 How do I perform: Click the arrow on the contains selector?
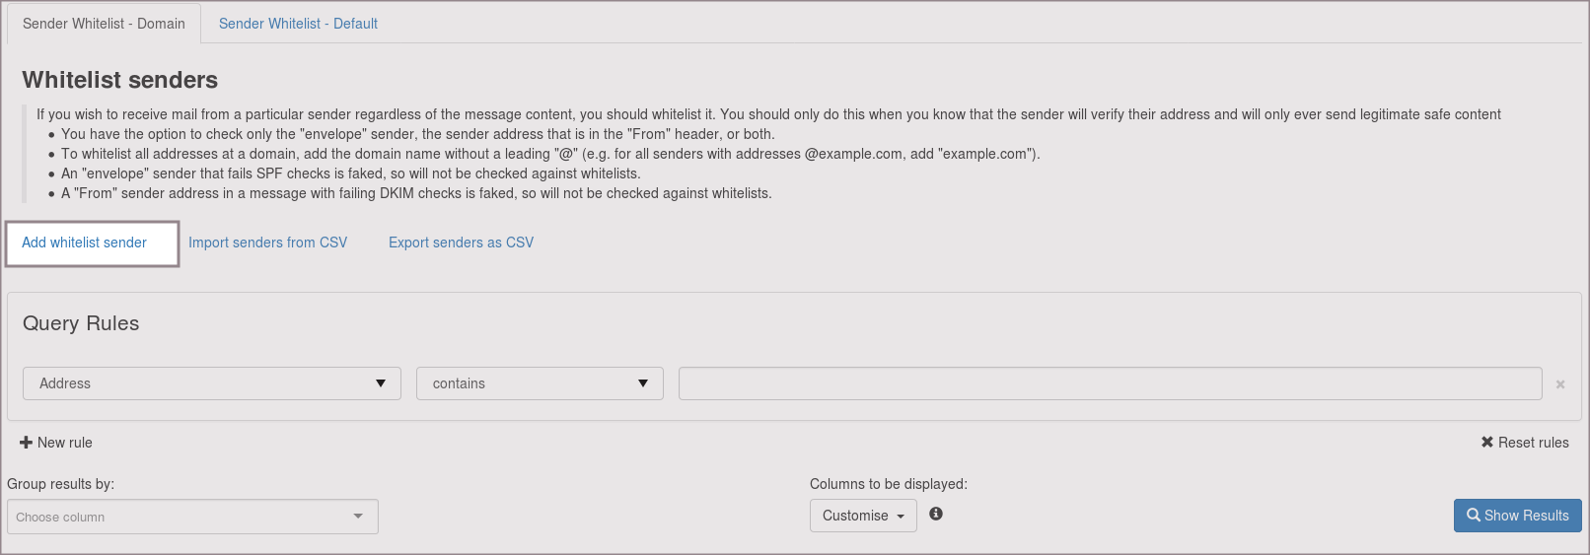click(x=643, y=383)
